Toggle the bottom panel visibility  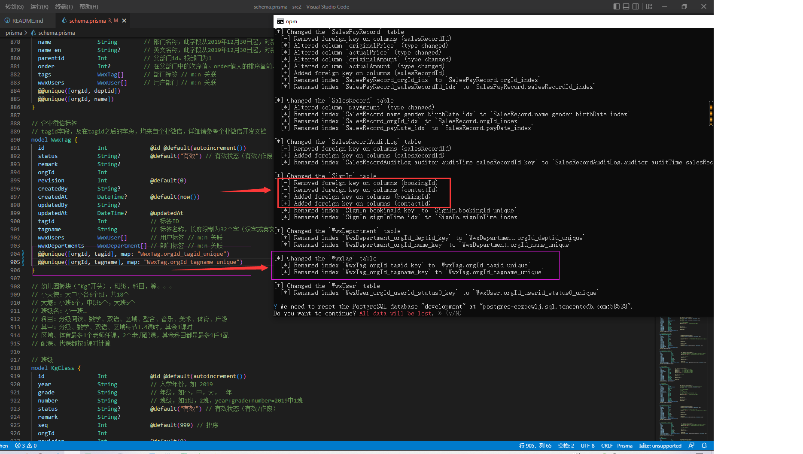point(627,6)
